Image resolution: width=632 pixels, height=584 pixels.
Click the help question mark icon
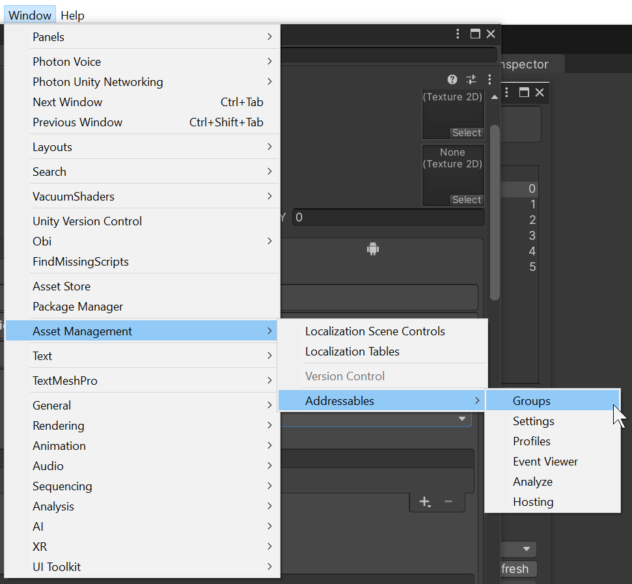point(452,79)
